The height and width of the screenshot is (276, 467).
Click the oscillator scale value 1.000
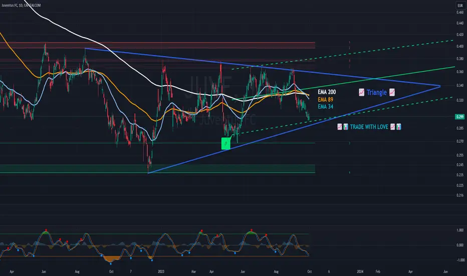[x=460, y=230]
